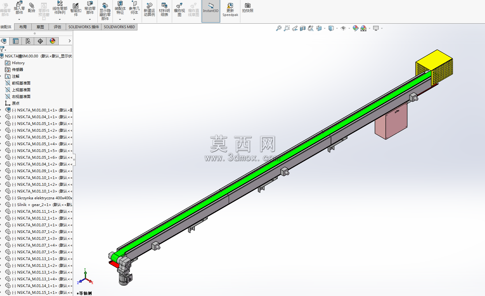The width and height of the screenshot is (485, 296).
Task: Open Assembly Features dropdown arrow
Action: tap(120, 19)
